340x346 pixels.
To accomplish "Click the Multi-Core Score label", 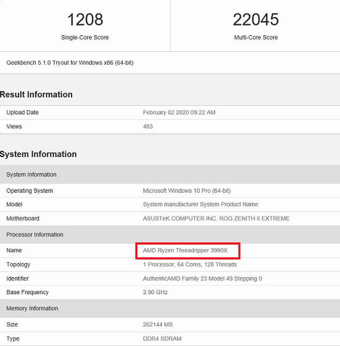I will click(256, 37).
